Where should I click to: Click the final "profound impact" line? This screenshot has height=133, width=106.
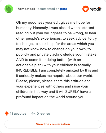coord(51,97)
